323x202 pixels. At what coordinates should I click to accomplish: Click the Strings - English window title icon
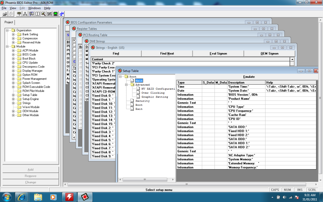click(93, 47)
